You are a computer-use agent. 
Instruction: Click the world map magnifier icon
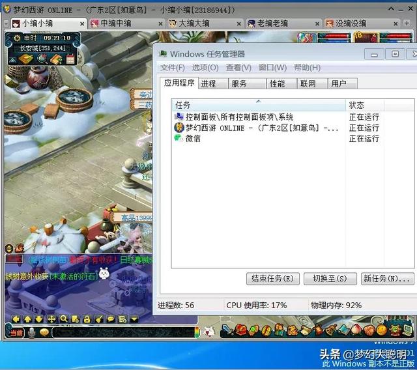pos(42,59)
